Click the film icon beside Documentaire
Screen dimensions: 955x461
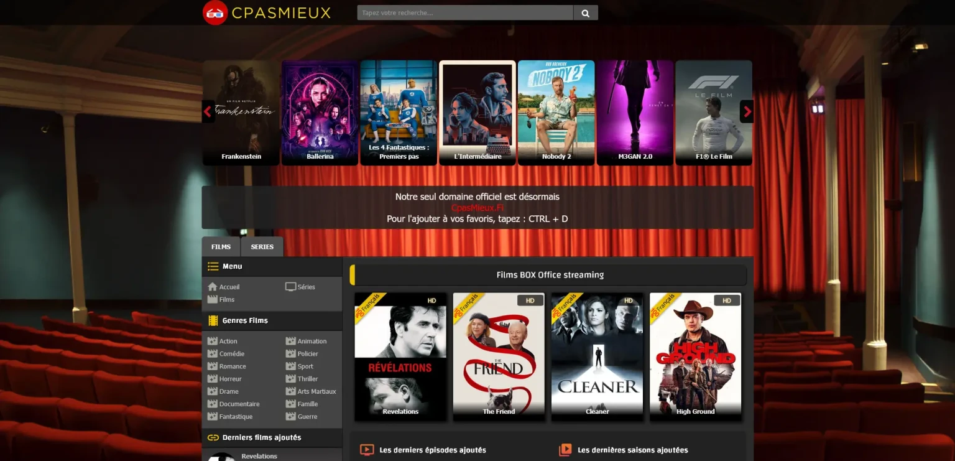213,404
